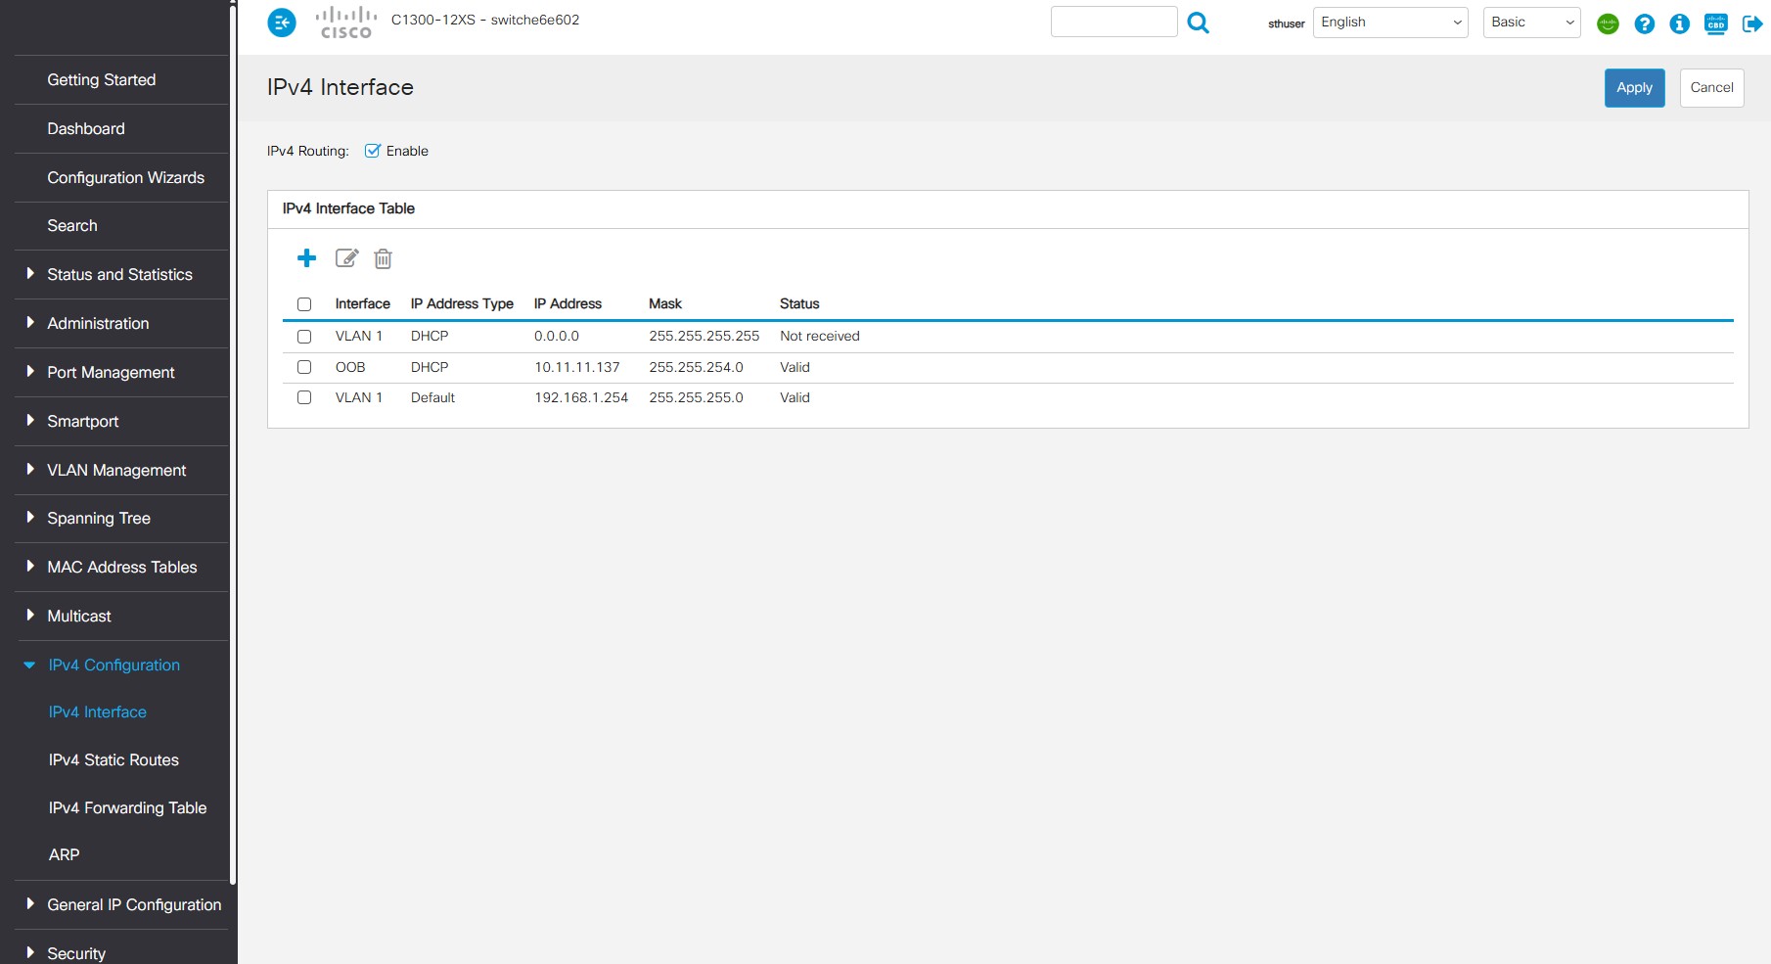
Task: Click the Edit interface pencil icon
Action: click(x=346, y=258)
